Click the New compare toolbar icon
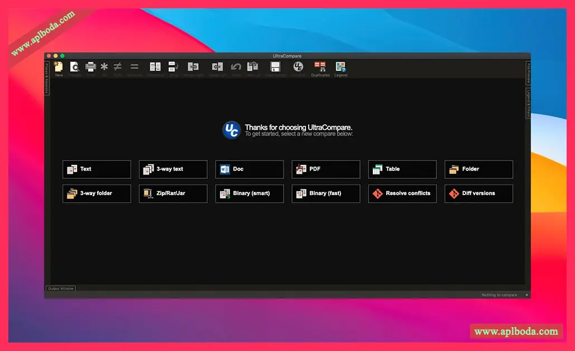Image resolution: width=575 pixels, height=351 pixels. 59,68
